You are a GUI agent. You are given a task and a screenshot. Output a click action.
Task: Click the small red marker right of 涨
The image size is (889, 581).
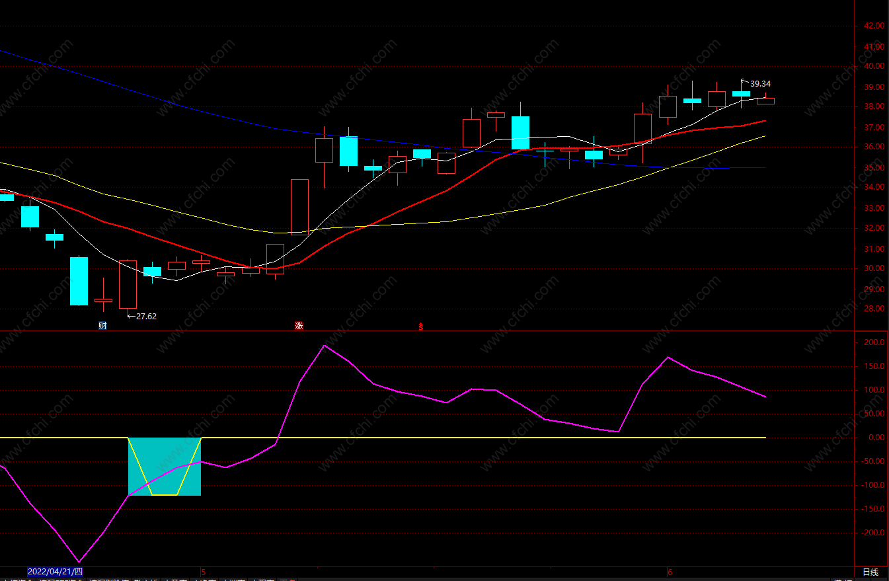click(420, 327)
